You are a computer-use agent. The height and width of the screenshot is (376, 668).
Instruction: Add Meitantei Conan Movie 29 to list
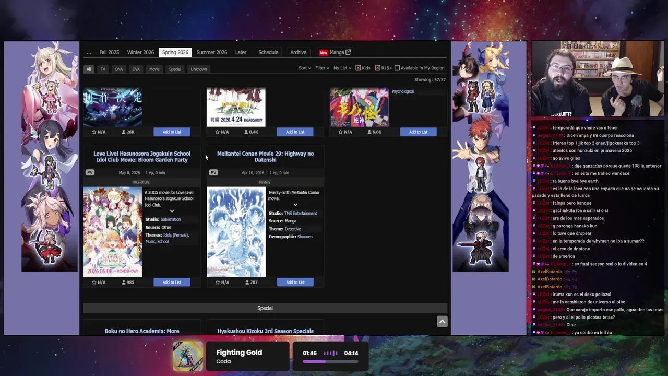(295, 283)
